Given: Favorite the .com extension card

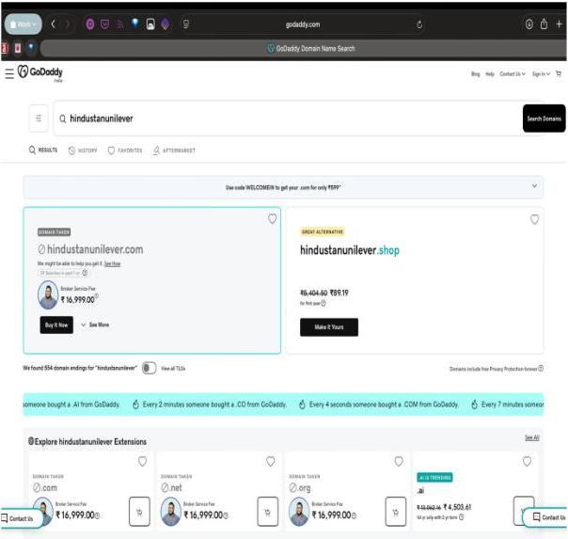Looking at the screenshot, I should (142, 461).
